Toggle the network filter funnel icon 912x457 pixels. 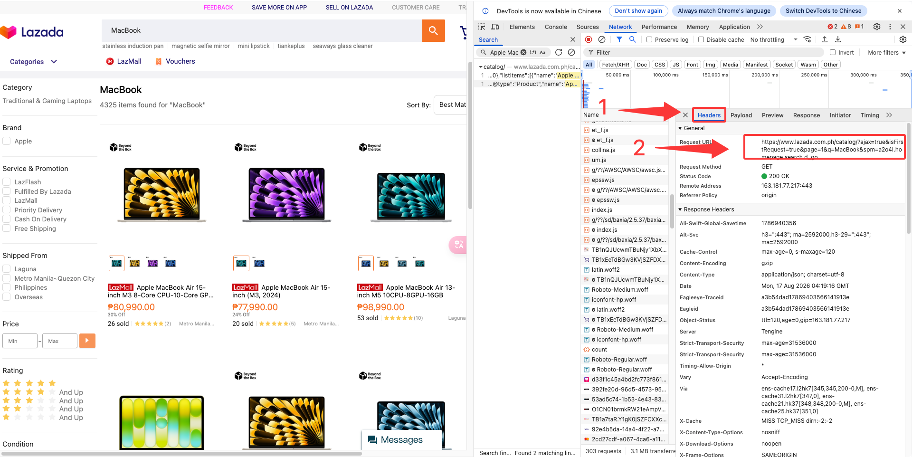(x=619, y=39)
